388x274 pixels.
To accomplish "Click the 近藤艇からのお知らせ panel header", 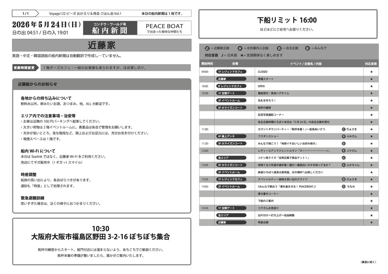I will tap(102, 84).
